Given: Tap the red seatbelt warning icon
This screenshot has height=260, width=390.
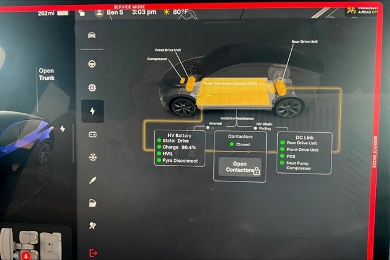Looking at the screenshot, I should [x=26, y=255].
